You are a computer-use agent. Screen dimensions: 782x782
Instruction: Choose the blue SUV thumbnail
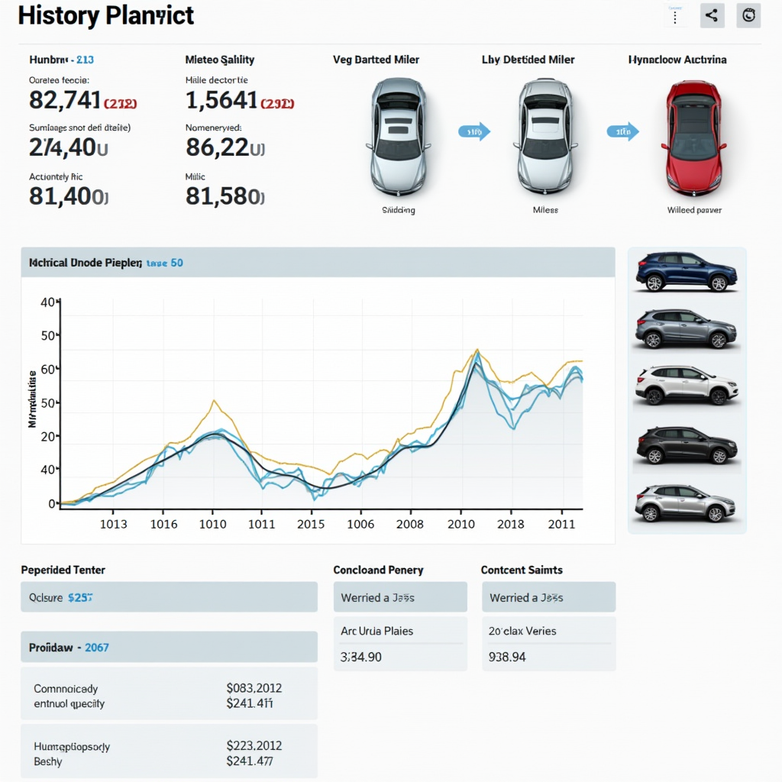coord(686,272)
